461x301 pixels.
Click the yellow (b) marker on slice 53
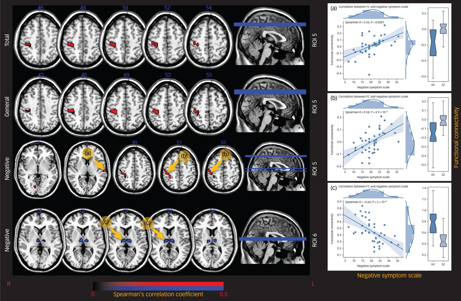[x=226, y=154]
